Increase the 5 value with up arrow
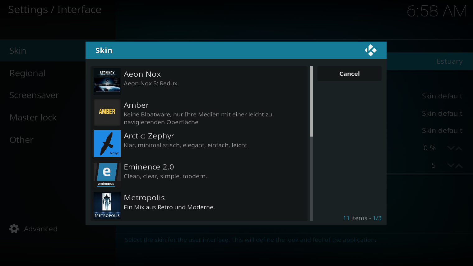 coord(459,165)
